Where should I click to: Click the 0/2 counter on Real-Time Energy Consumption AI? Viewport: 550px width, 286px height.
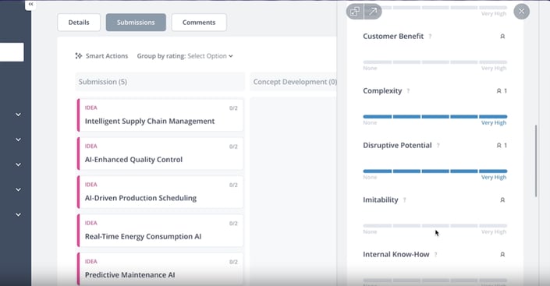click(x=233, y=224)
